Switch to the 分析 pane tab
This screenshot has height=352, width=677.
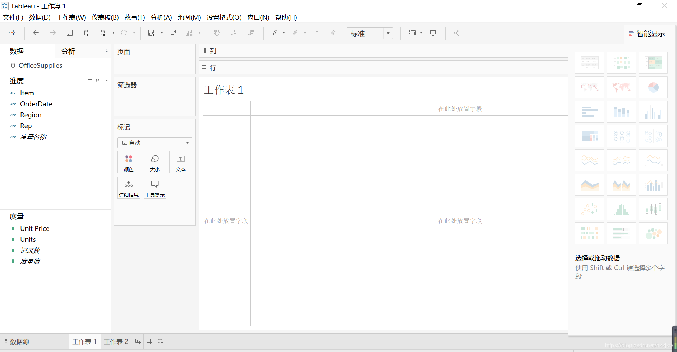68,51
